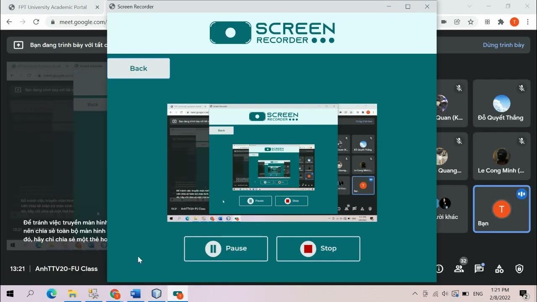Open the cube app on taskbar
This screenshot has width=537, height=302.
[156, 294]
